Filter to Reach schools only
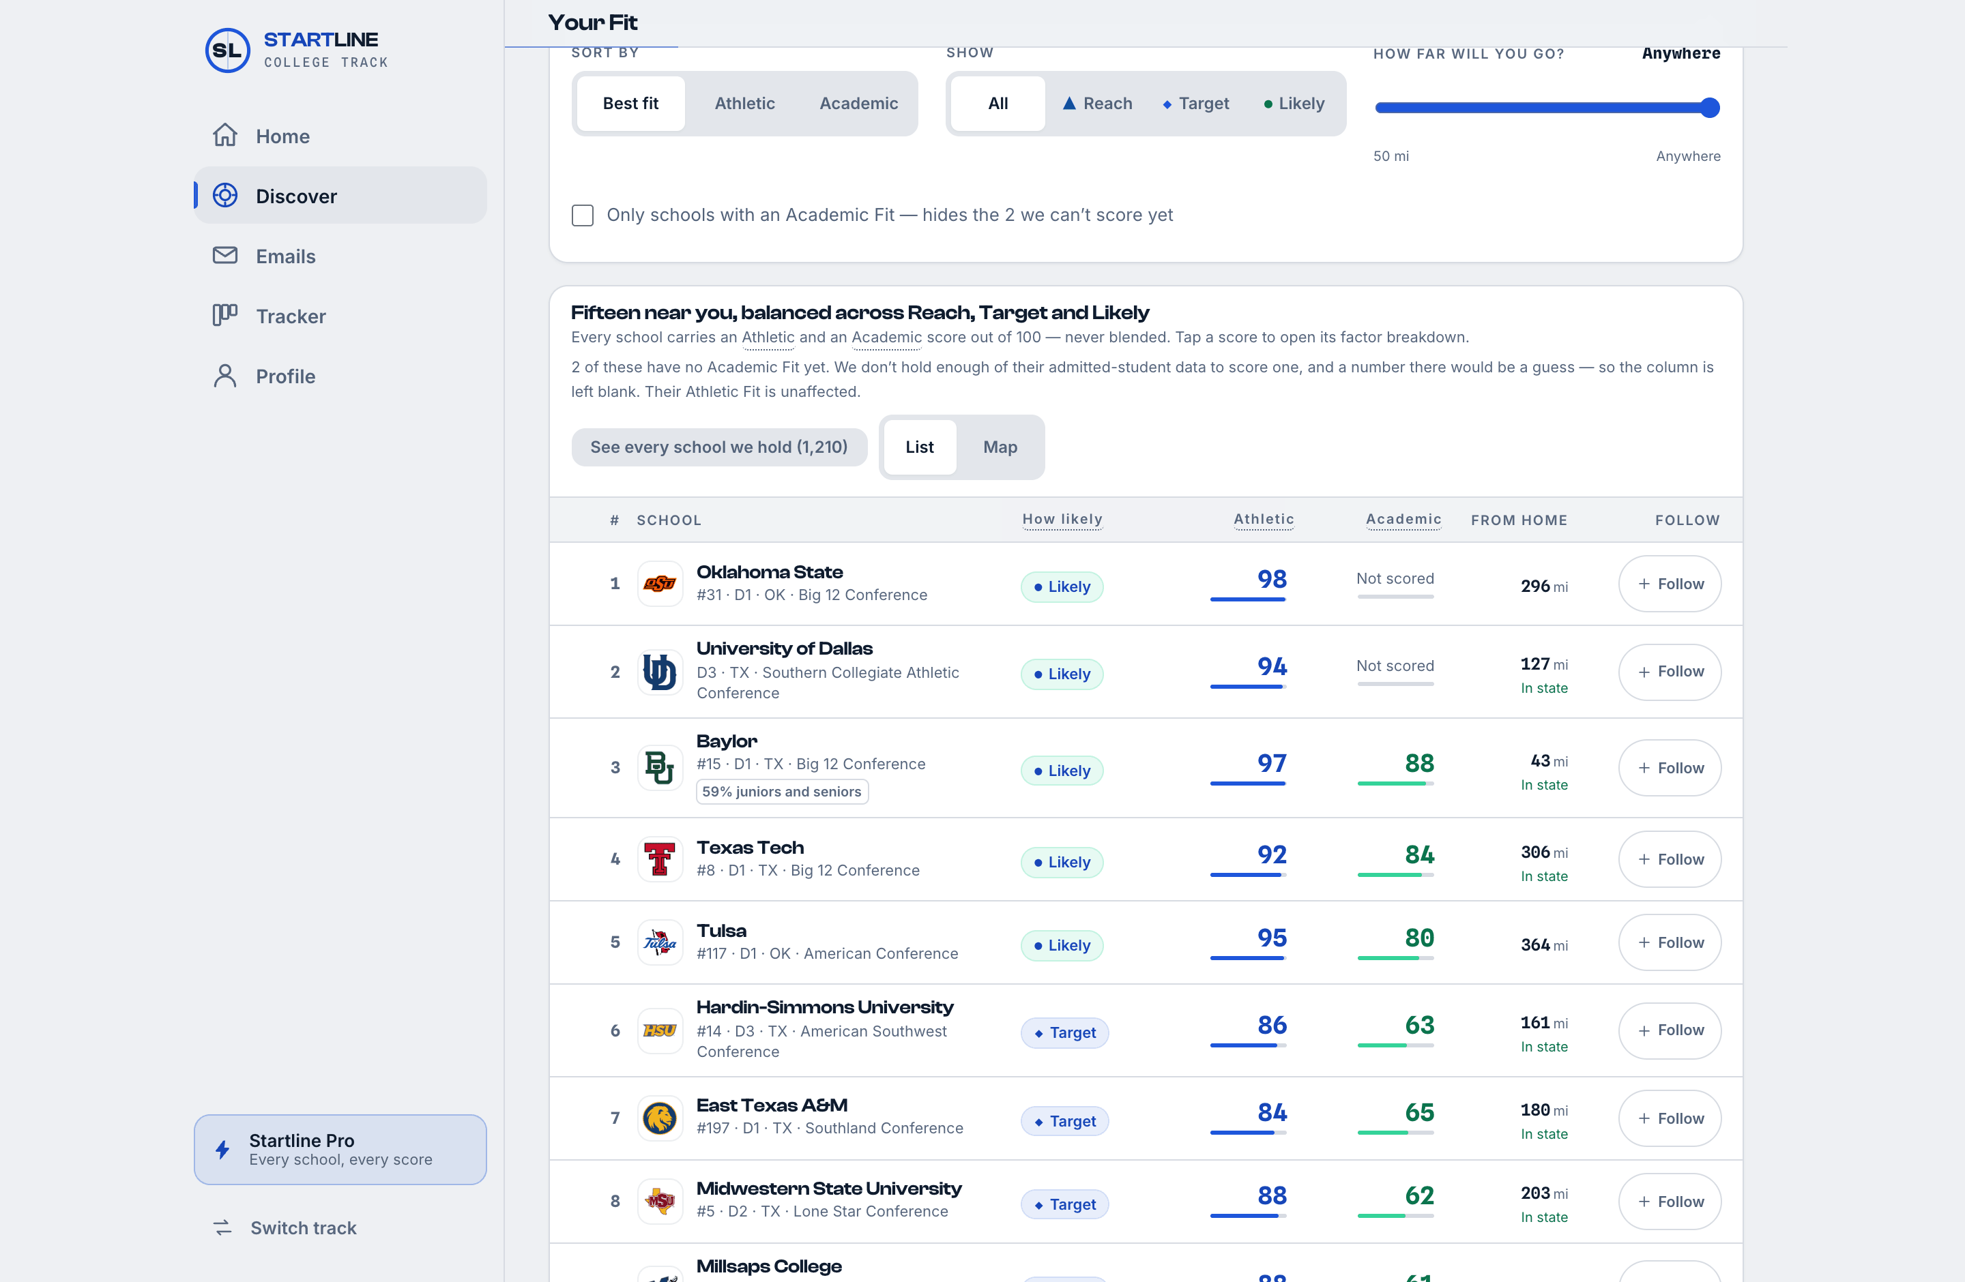This screenshot has width=1965, height=1282. click(x=1097, y=103)
